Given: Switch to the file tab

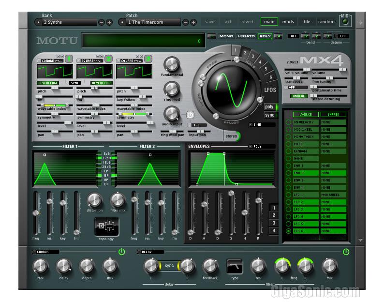Looking at the screenshot, I should point(307,22).
